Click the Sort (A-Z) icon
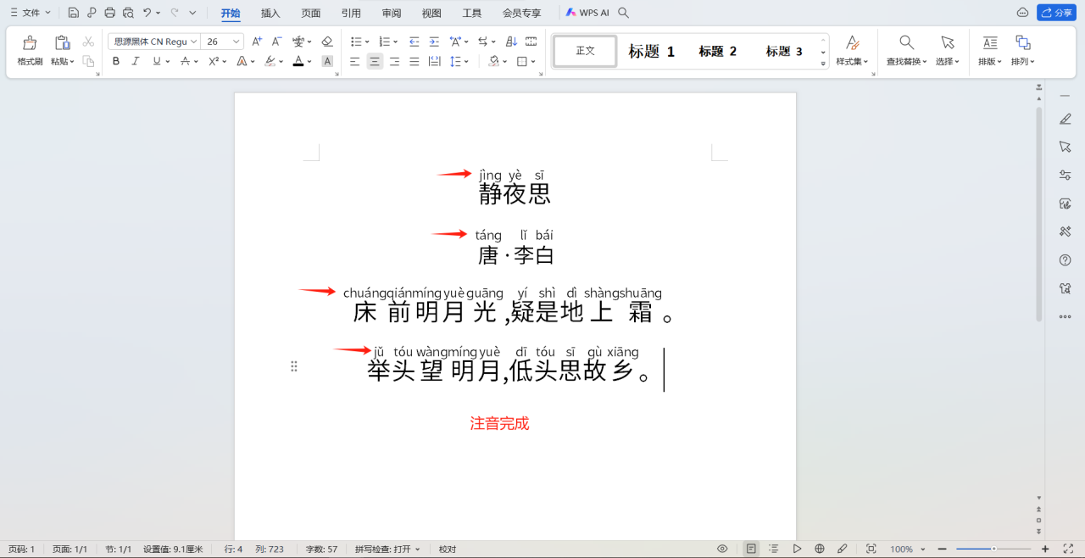 [x=511, y=42]
